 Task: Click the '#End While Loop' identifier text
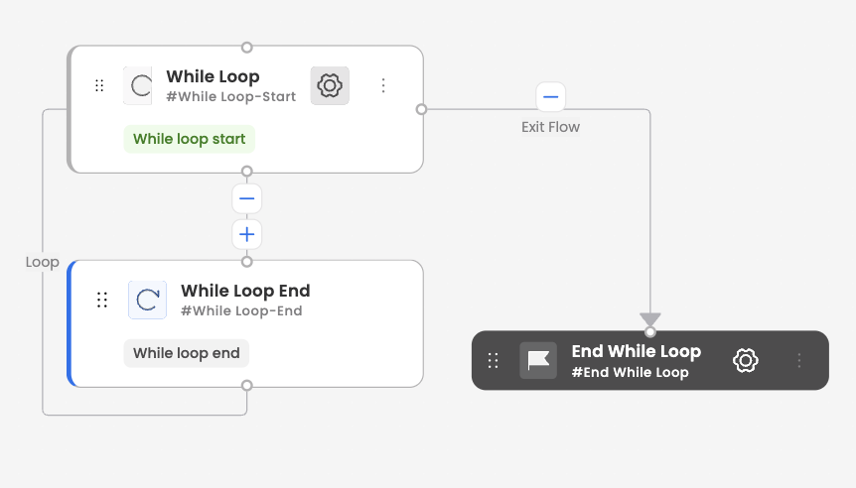pos(630,372)
